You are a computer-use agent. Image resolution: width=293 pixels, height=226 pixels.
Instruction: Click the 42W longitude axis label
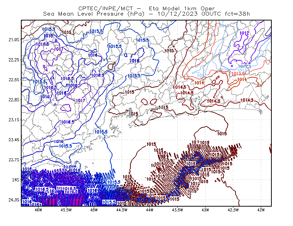coord(261,210)
